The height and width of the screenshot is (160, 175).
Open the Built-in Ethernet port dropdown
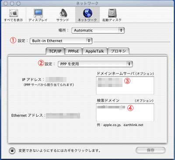pos(61,41)
